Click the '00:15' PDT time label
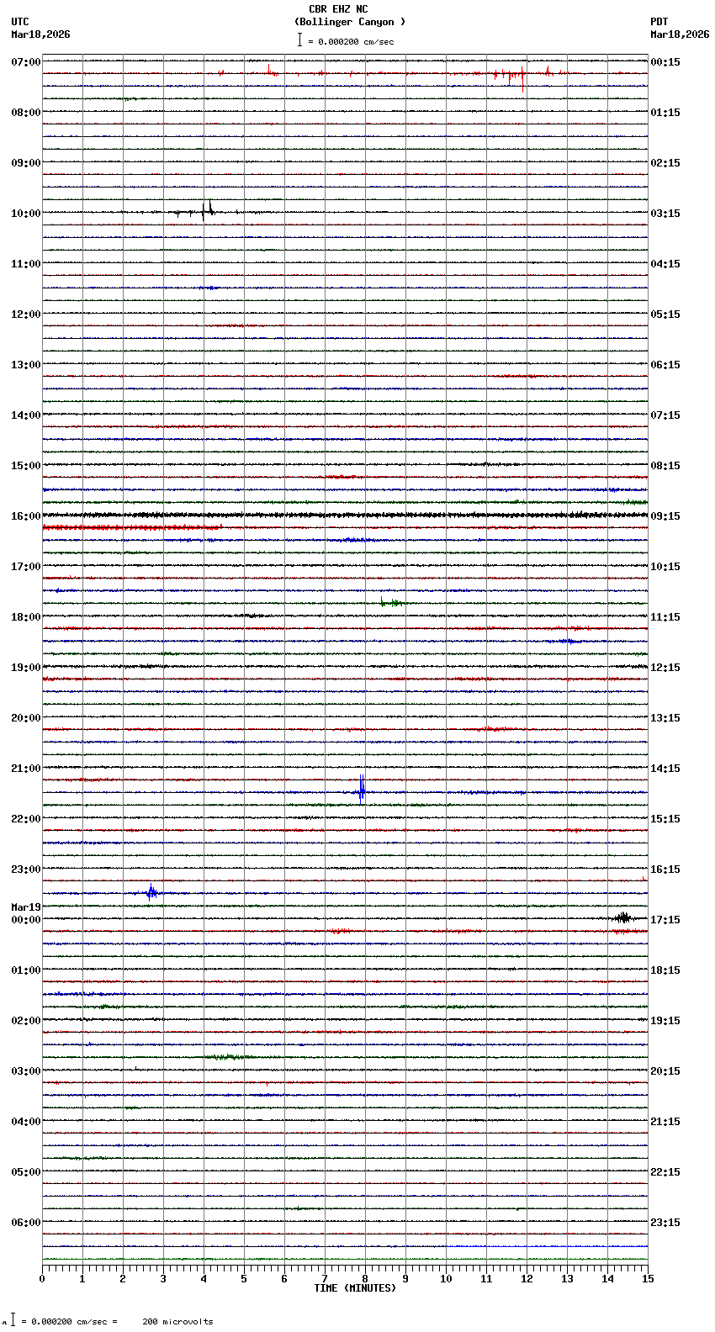This screenshot has width=715, height=1332. [665, 62]
